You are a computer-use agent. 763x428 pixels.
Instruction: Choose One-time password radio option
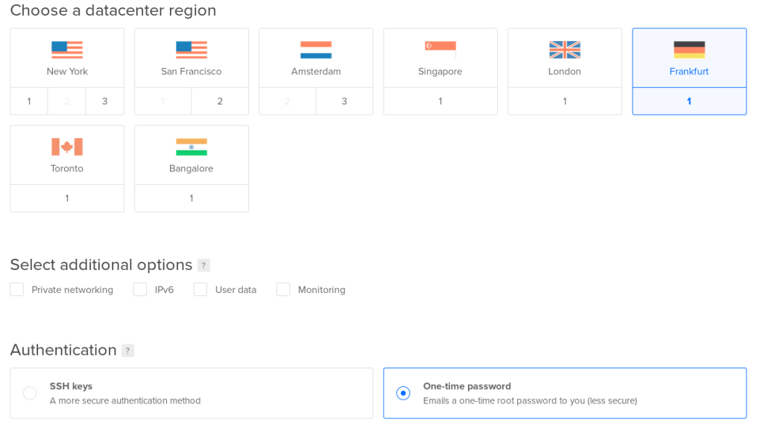tap(403, 393)
